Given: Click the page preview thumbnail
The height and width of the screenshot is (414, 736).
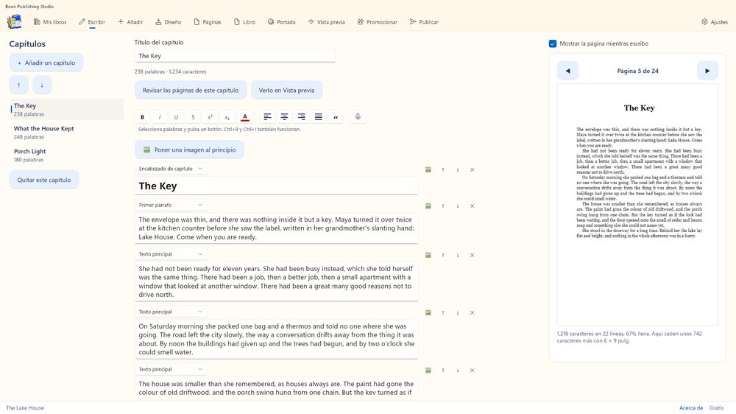Looking at the screenshot, I should click(637, 204).
